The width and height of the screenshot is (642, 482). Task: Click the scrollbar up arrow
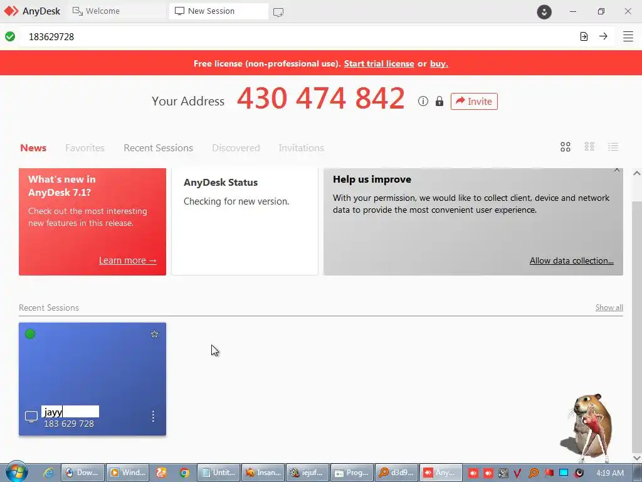637,173
